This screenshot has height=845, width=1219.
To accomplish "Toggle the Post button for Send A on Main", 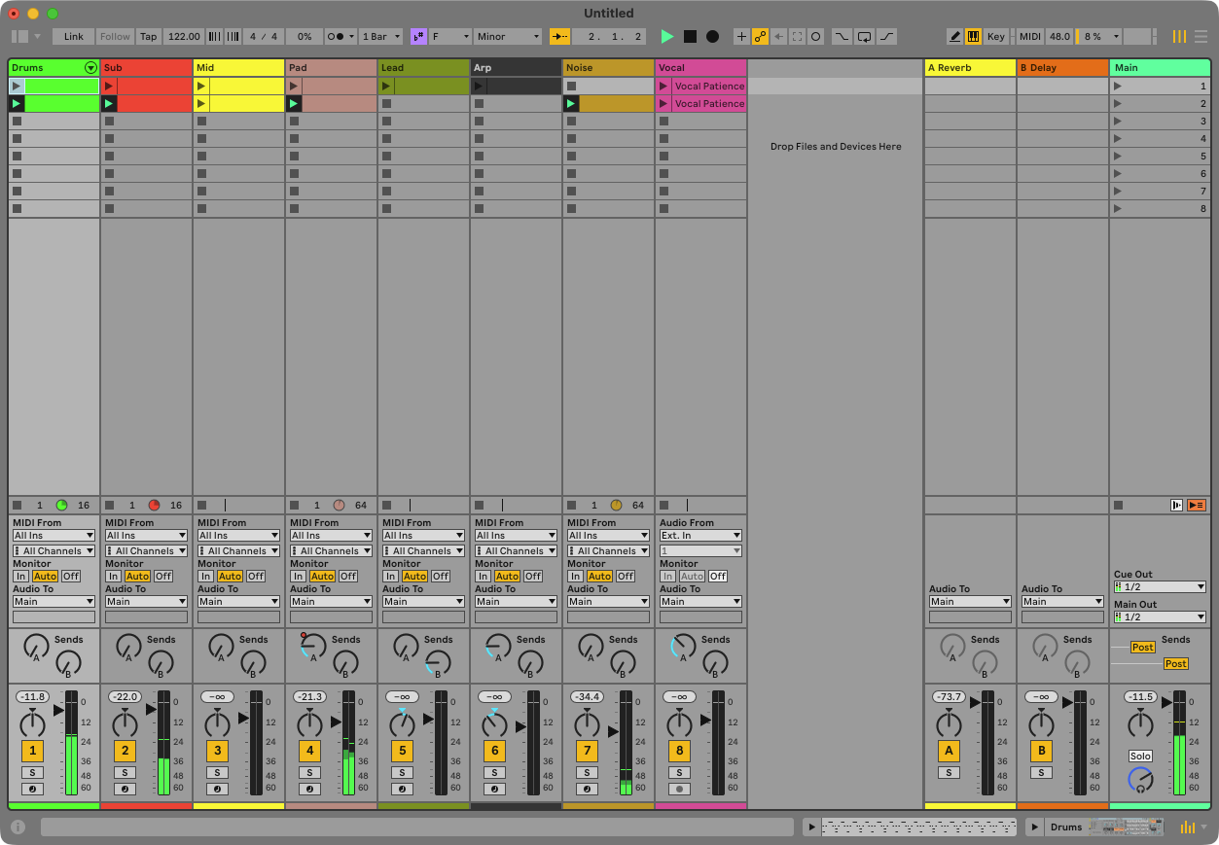I will tap(1142, 647).
